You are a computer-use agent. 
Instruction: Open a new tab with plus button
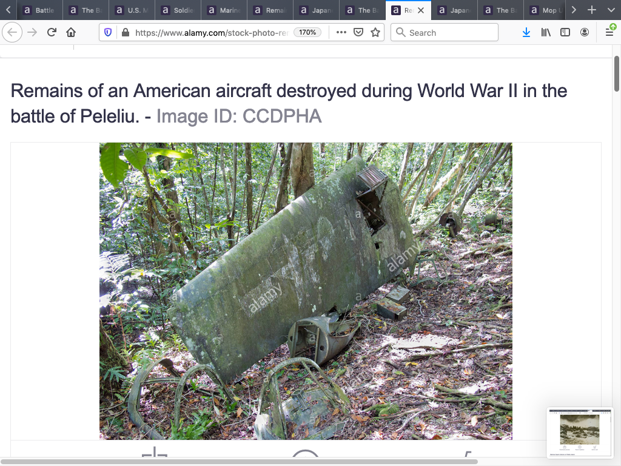pos(592,10)
